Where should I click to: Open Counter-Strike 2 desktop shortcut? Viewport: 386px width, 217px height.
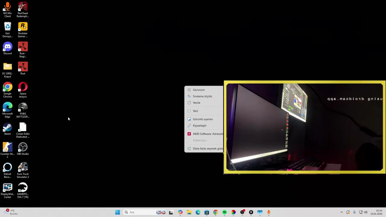coord(8,150)
